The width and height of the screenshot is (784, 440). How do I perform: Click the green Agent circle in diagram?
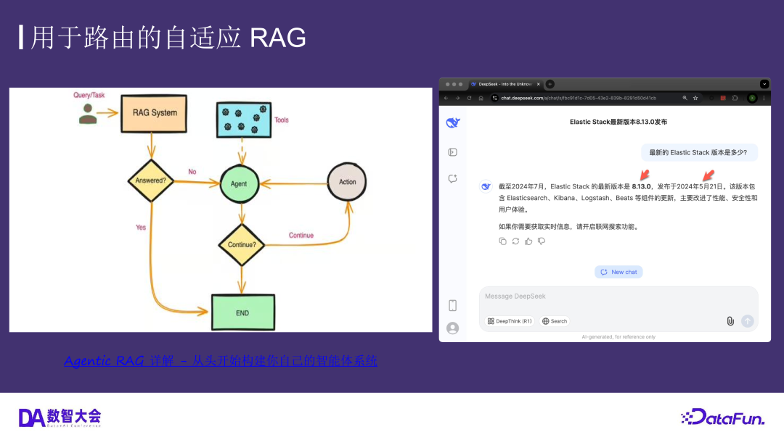click(239, 184)
